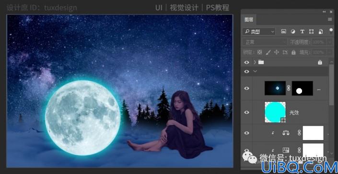The width and height of the screenshot is (338, 174).
Task: Click the layers list scrollbar thumb
Action: [x=331, y=85]
